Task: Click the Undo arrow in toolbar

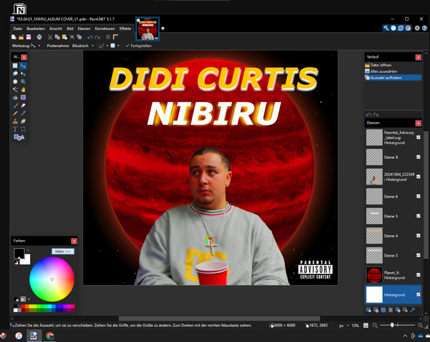Action: (x=90, y=37)
